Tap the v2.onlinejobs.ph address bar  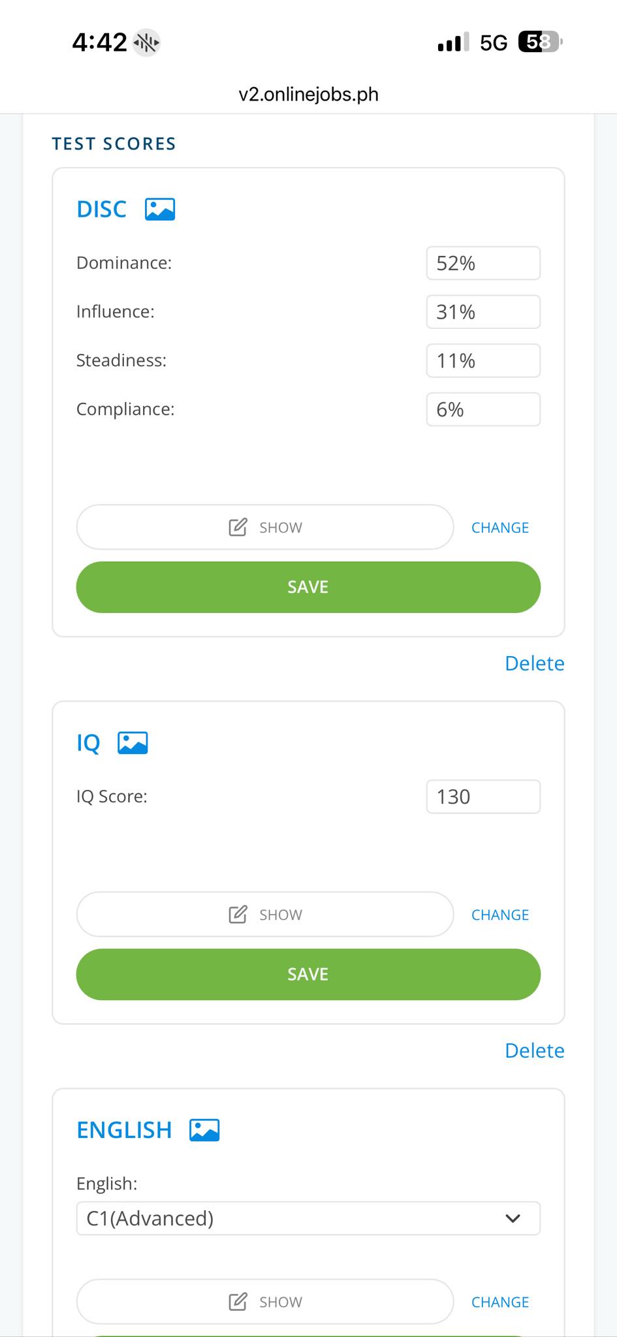pyautogui.click(x=308, y=94)
